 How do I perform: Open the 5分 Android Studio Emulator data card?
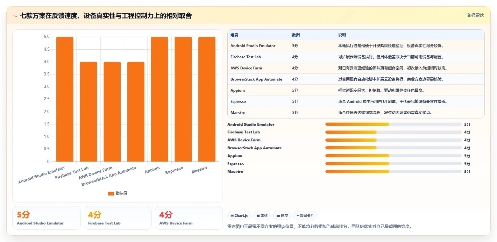[x=46, y=218]
